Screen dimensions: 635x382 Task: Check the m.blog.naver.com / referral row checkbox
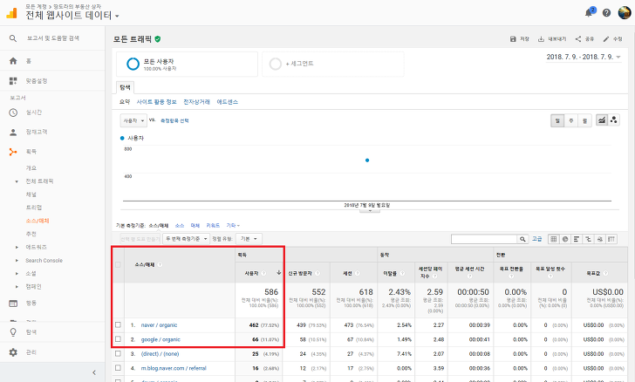[x=118, y=368]
